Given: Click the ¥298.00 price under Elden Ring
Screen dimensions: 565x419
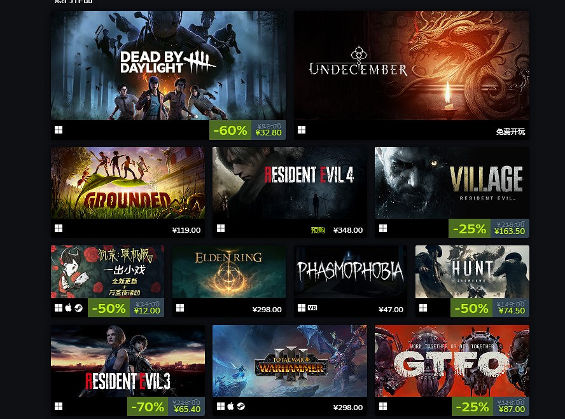Looking at the screenshot, I should [x=267, y=310].
